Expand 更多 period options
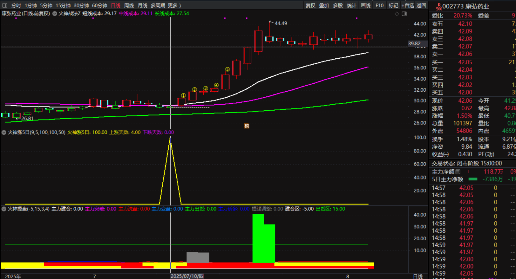 coord(174,5)
